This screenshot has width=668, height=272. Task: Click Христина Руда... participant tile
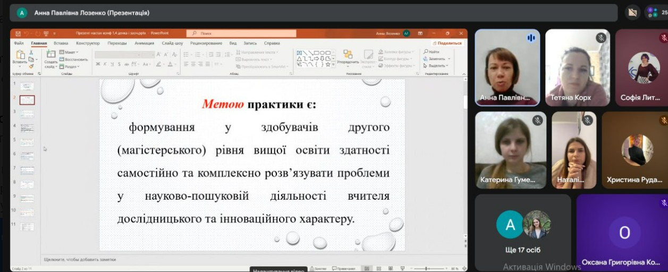(x=635, y=150)
